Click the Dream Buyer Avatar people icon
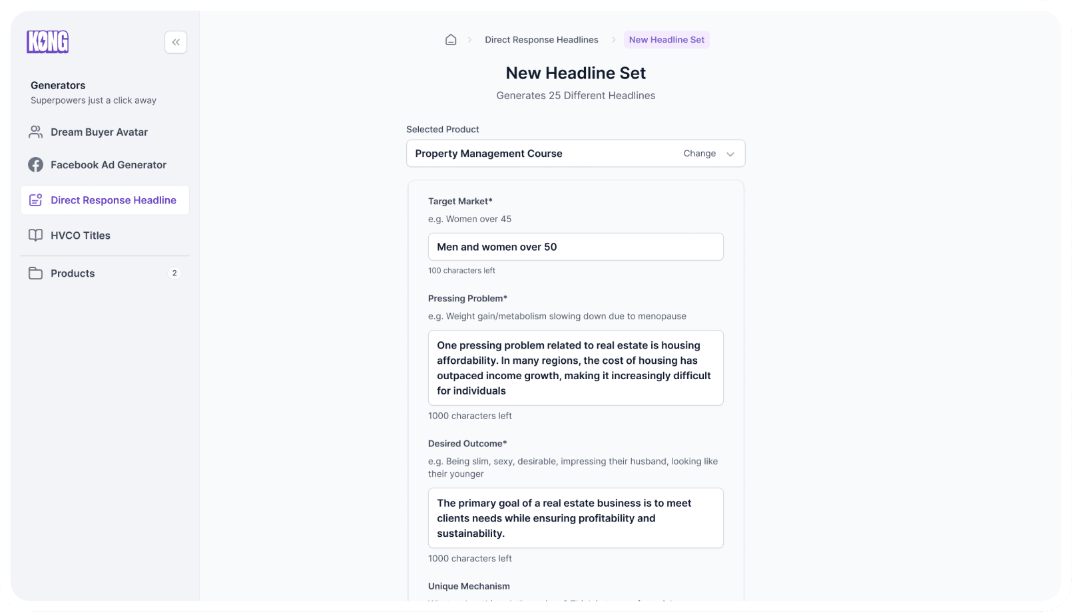 35,132
